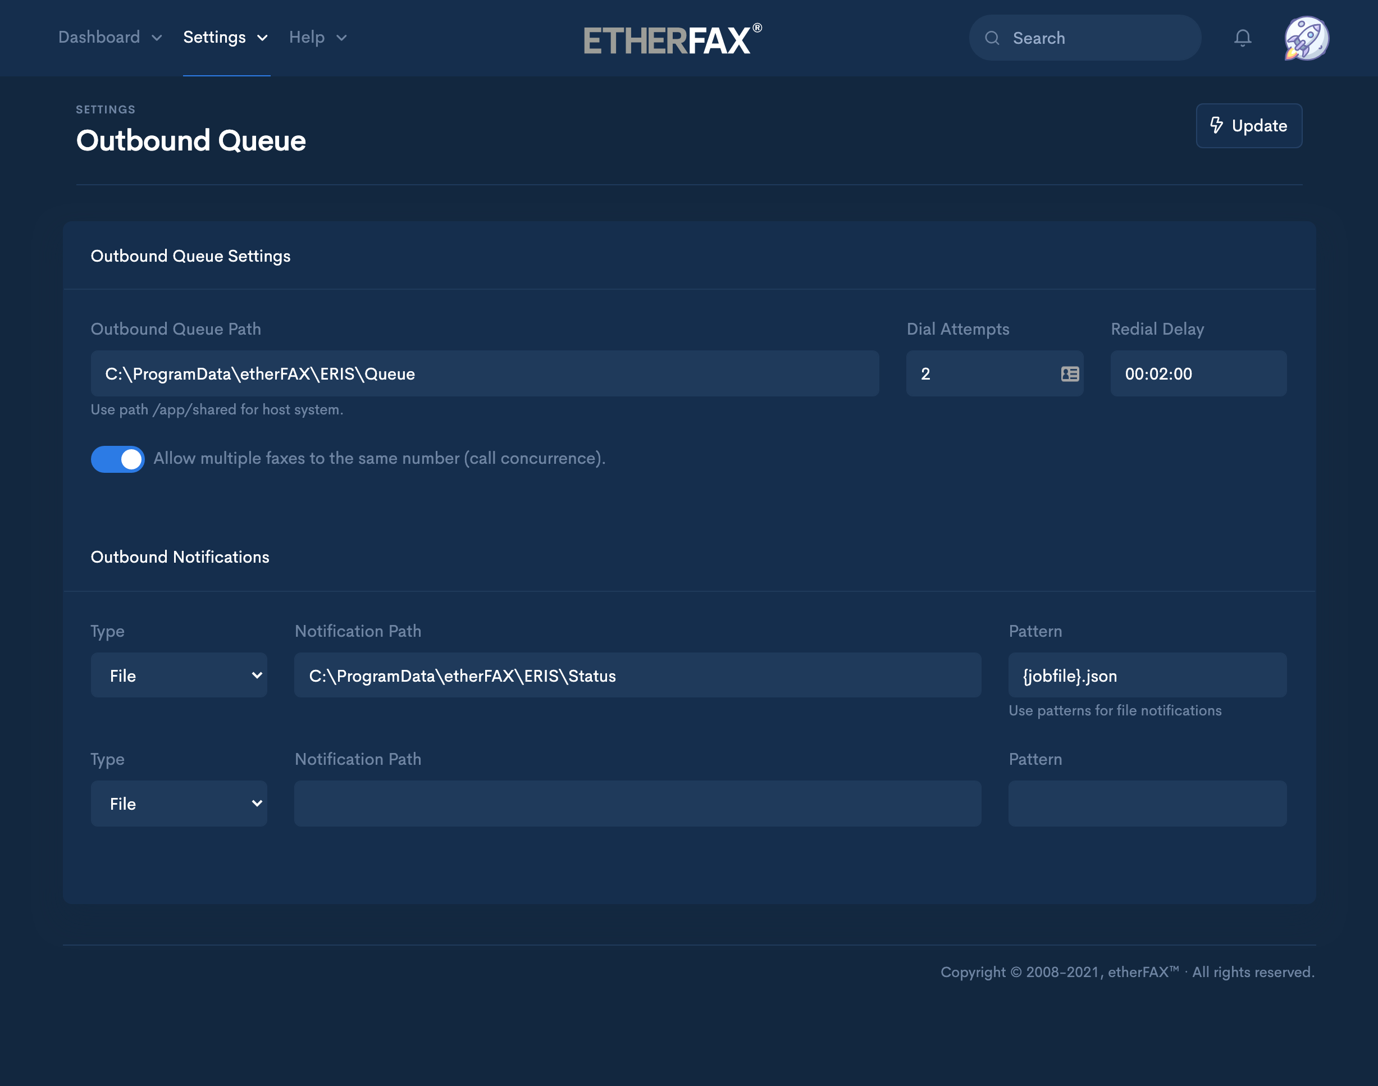Click the Outbound Queue Path field
Screen dimensions: 1378x1086
click(x=485, y=374)
